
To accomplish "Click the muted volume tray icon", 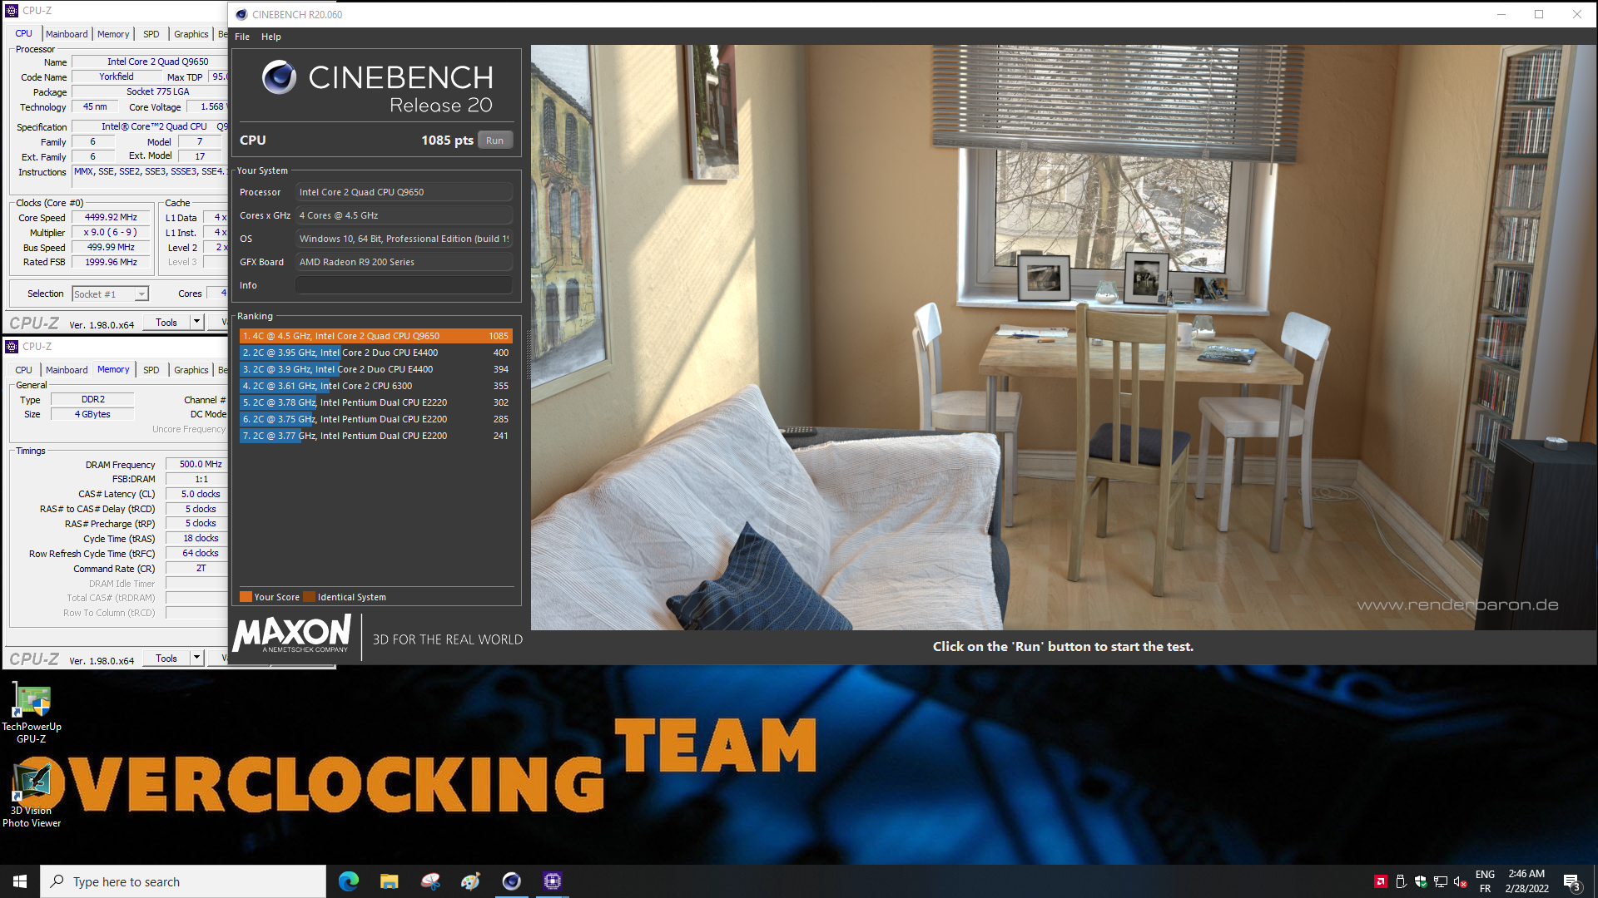I will (x=1461, y=881).
